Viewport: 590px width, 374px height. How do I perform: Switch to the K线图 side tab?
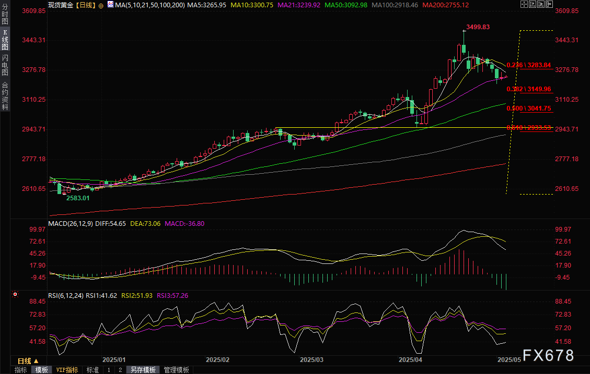[5, 40]
